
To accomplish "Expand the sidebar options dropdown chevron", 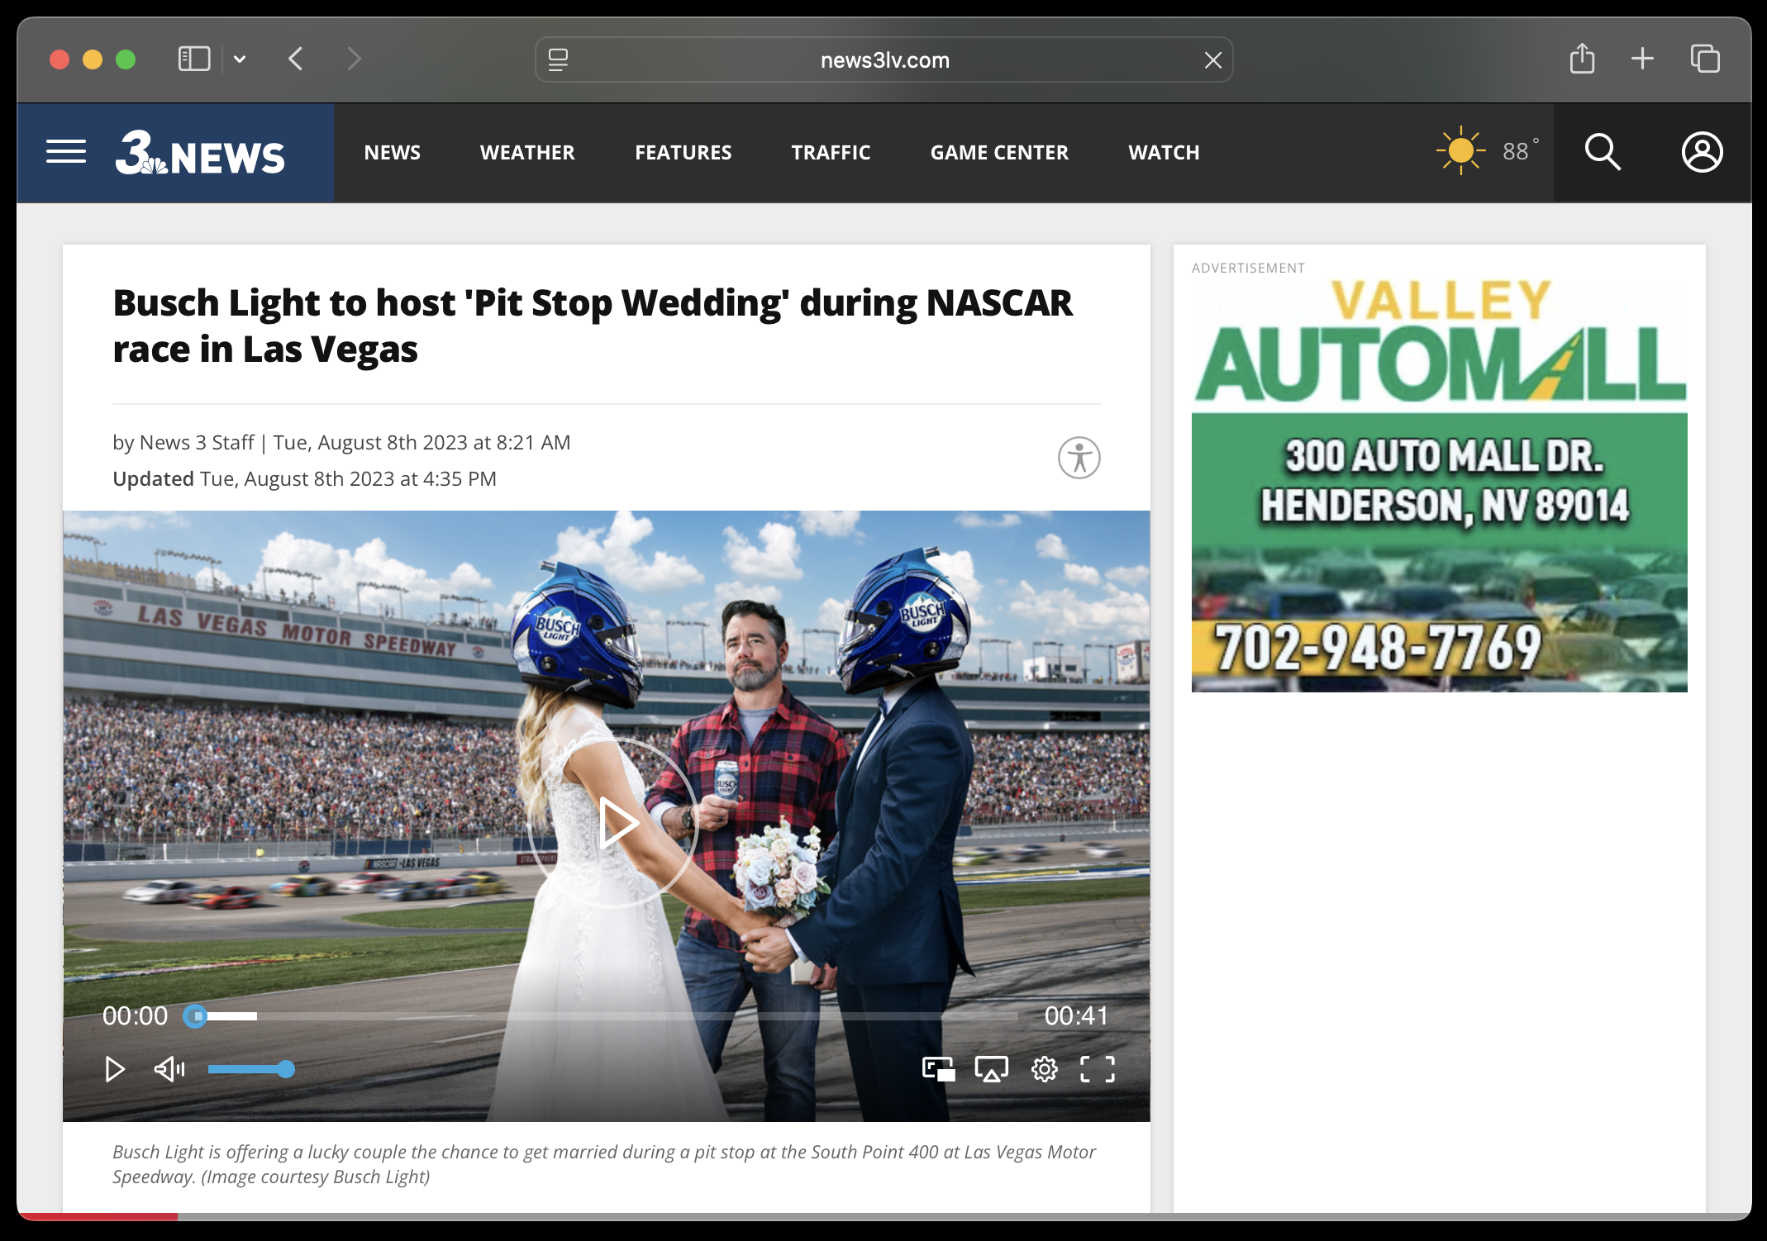I will (x=240, y=59).
